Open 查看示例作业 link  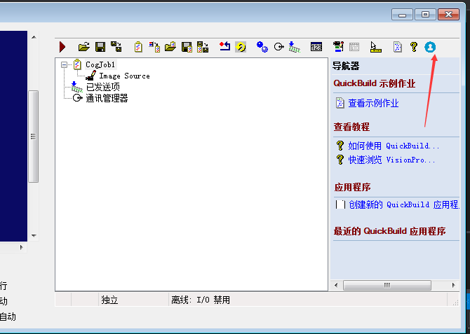click(373, 103)
